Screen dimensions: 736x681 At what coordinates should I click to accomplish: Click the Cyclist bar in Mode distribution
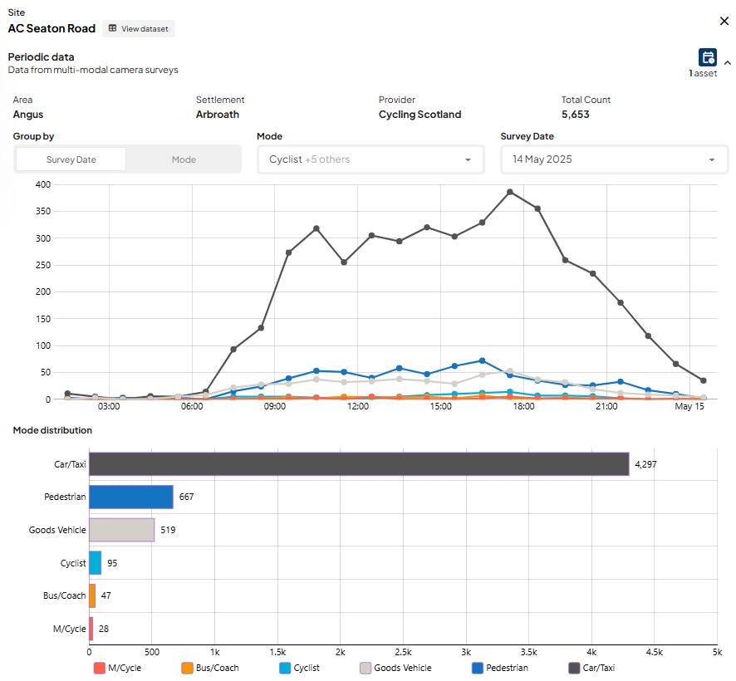click(x=96, y=563)
